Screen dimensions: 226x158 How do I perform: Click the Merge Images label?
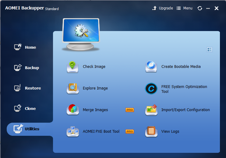pyautogui.click(x=95, y=110)
